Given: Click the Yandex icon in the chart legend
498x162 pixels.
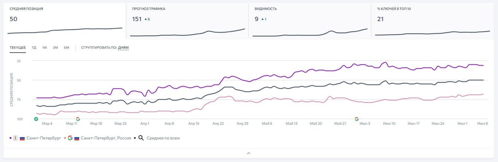Looking at the screenshot, I should [x=15, y=138].
